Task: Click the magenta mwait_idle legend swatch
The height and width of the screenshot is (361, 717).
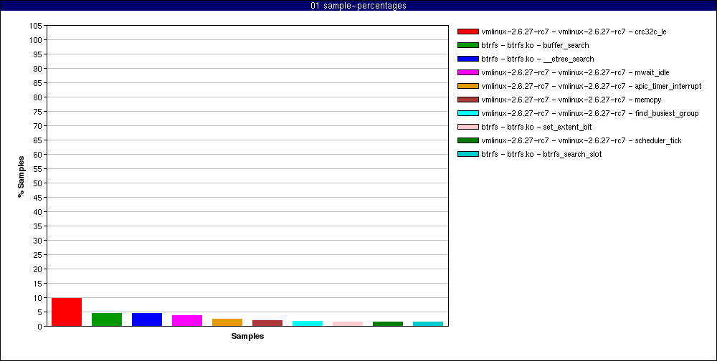Action: click(x=467, y=72)
